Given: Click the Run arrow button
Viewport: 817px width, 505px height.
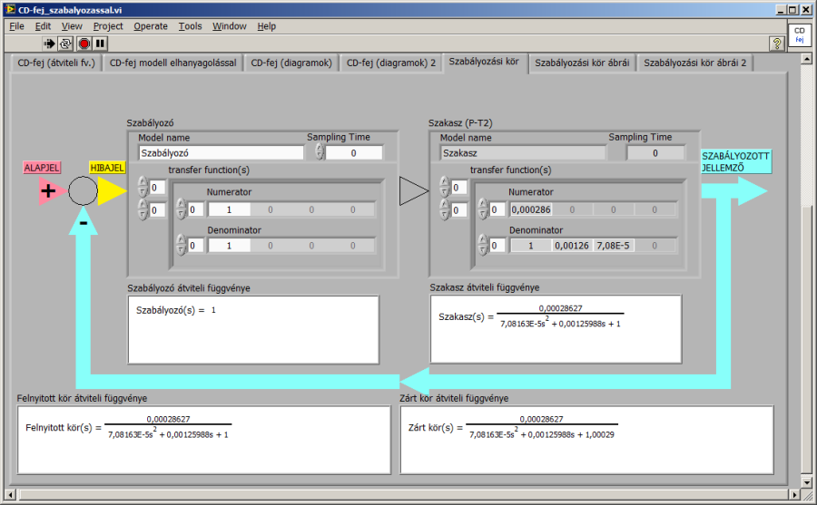Looking at the screenshot, I should [x=49, y=44].
